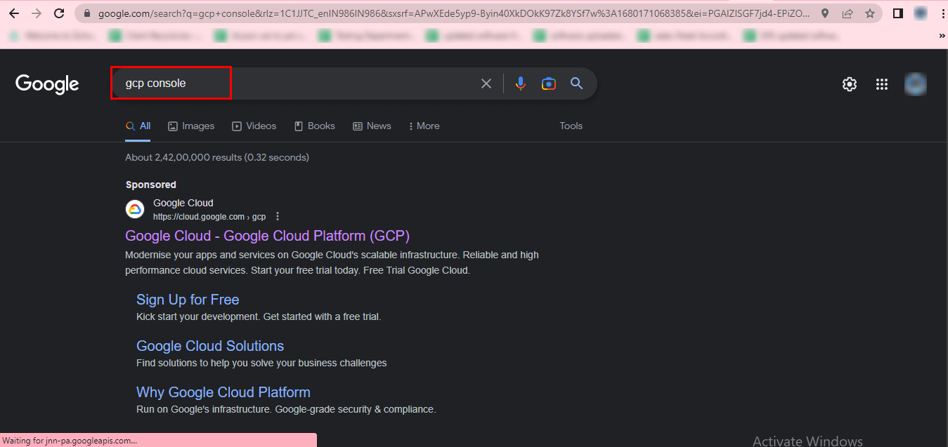Screen dimensions: 948x447
Task: Open Google quick settings gear
Action: pos(850,84)
